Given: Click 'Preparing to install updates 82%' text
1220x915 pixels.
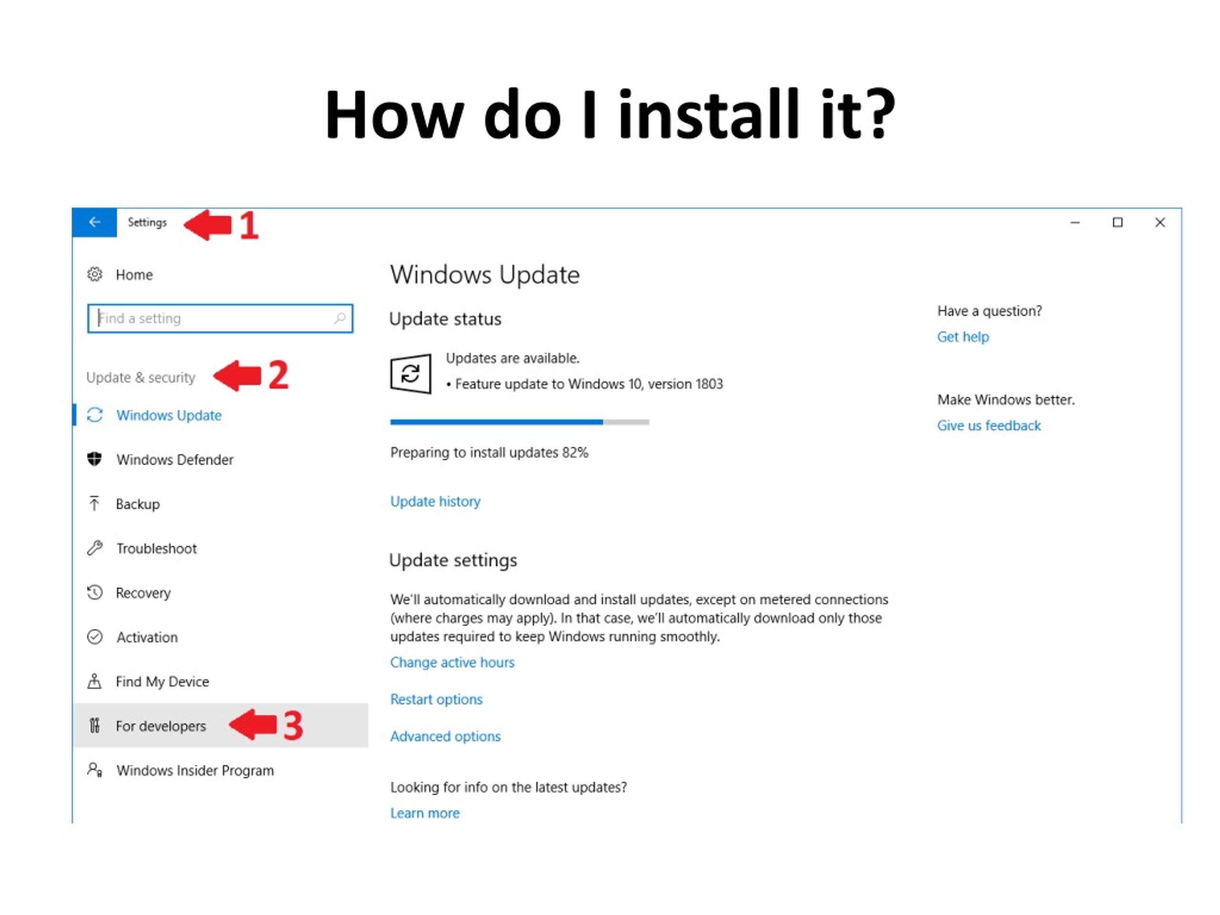Looking at the screenshot, I should (x=489, y=453).
